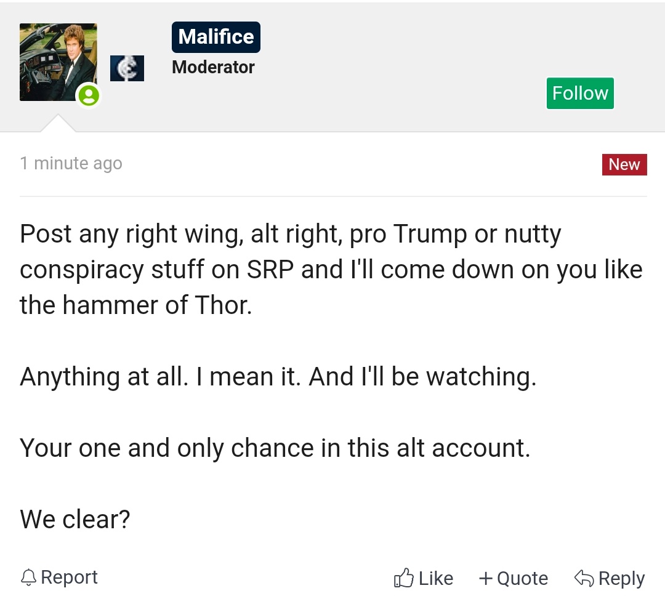This screenshot has height=612, width=665.
Task: Click the Report text link
Action: point(69,578)
